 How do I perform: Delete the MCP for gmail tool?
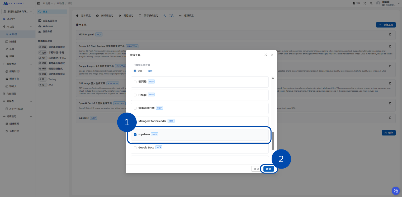(x=390, y=34)
